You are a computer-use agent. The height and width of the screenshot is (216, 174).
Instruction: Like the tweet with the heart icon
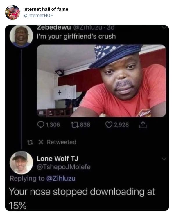click(x=109, y=125)
